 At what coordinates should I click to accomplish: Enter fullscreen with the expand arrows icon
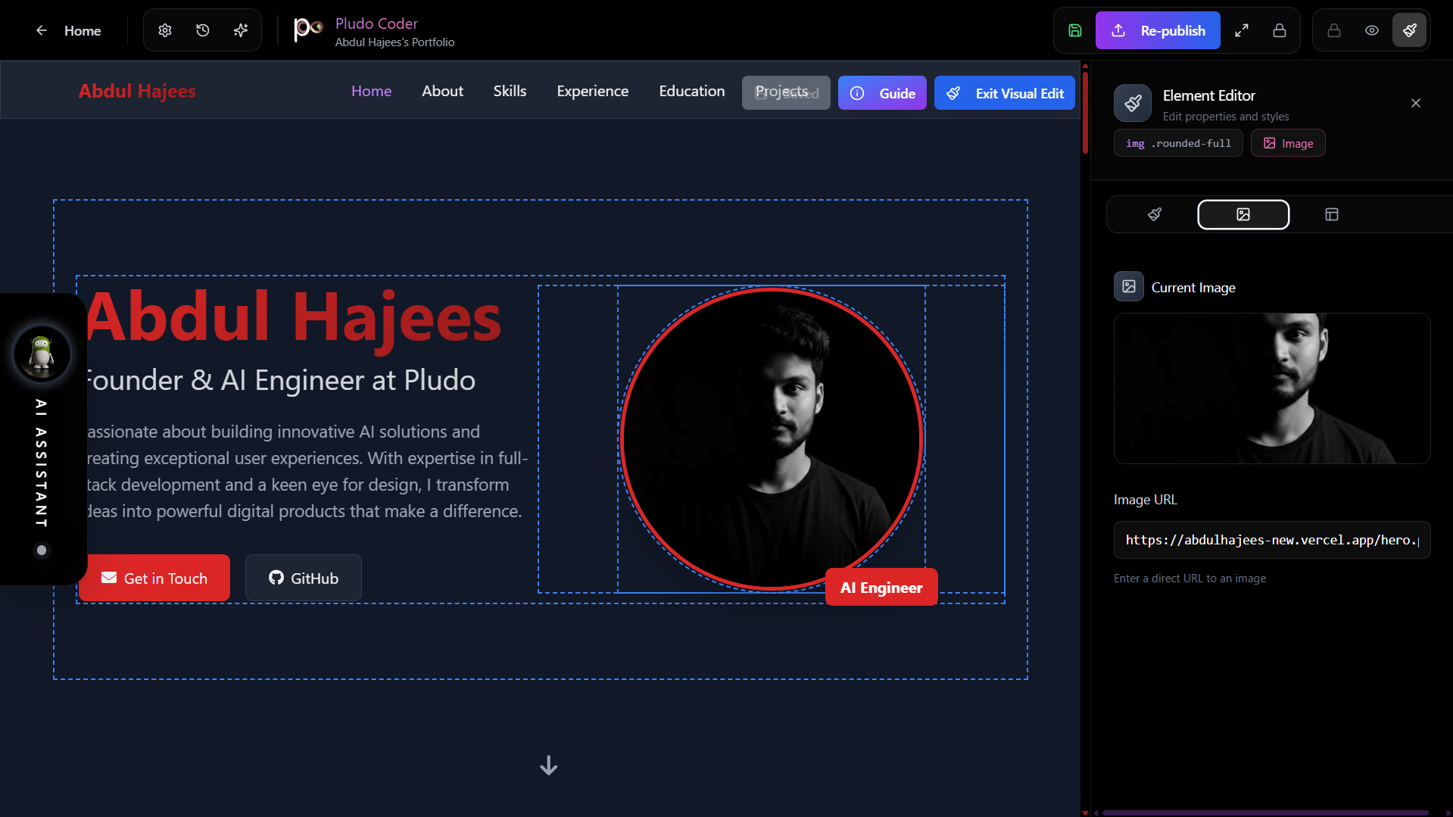coord(1241,30)
